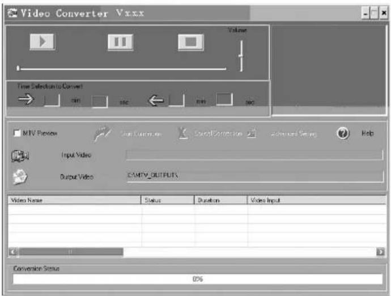Click the Help text label

[x=368, y=134]
